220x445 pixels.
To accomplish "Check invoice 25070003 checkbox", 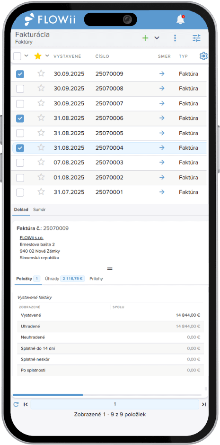I will (x=20, y=163).
